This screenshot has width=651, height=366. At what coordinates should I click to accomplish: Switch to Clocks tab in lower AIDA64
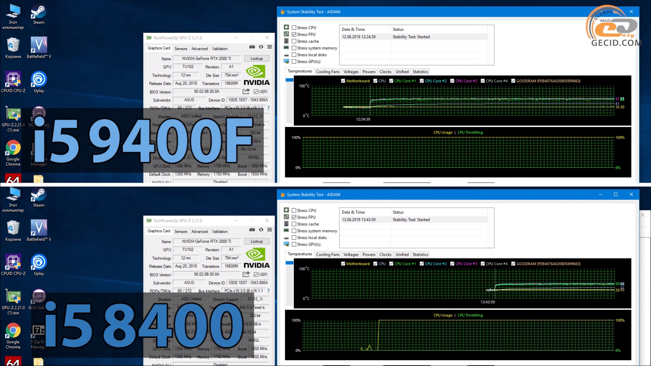click(x=385, y=255)
